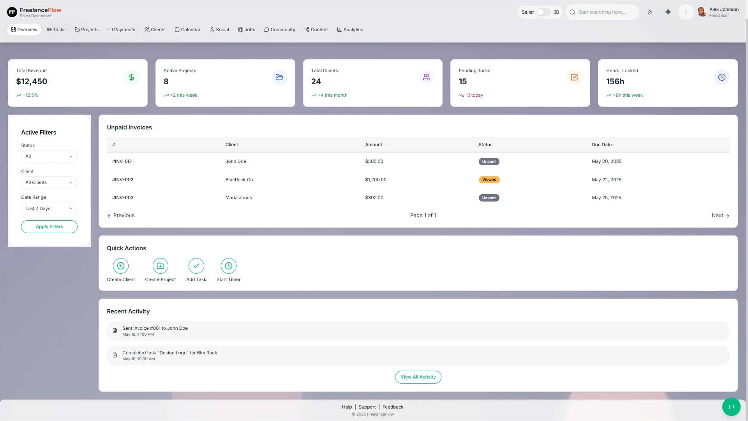Click the Create Project folder icon
Image resolution: width=748 pixels, height=421 pixels.
[161, 266]
